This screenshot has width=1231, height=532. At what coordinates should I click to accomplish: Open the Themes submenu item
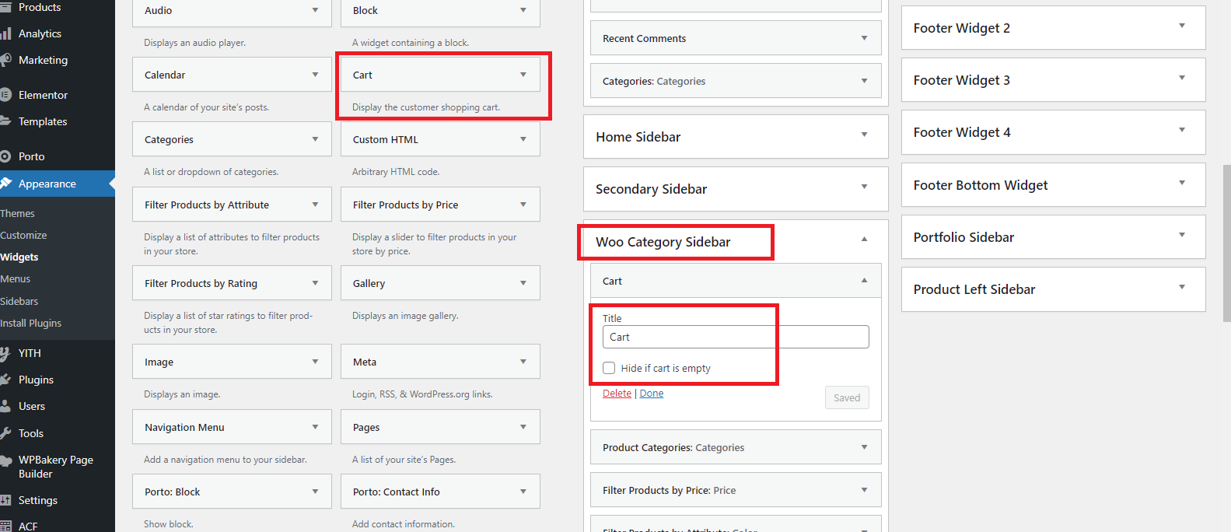[18, 213]
